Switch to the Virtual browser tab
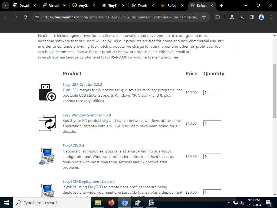 click(54, 5)
